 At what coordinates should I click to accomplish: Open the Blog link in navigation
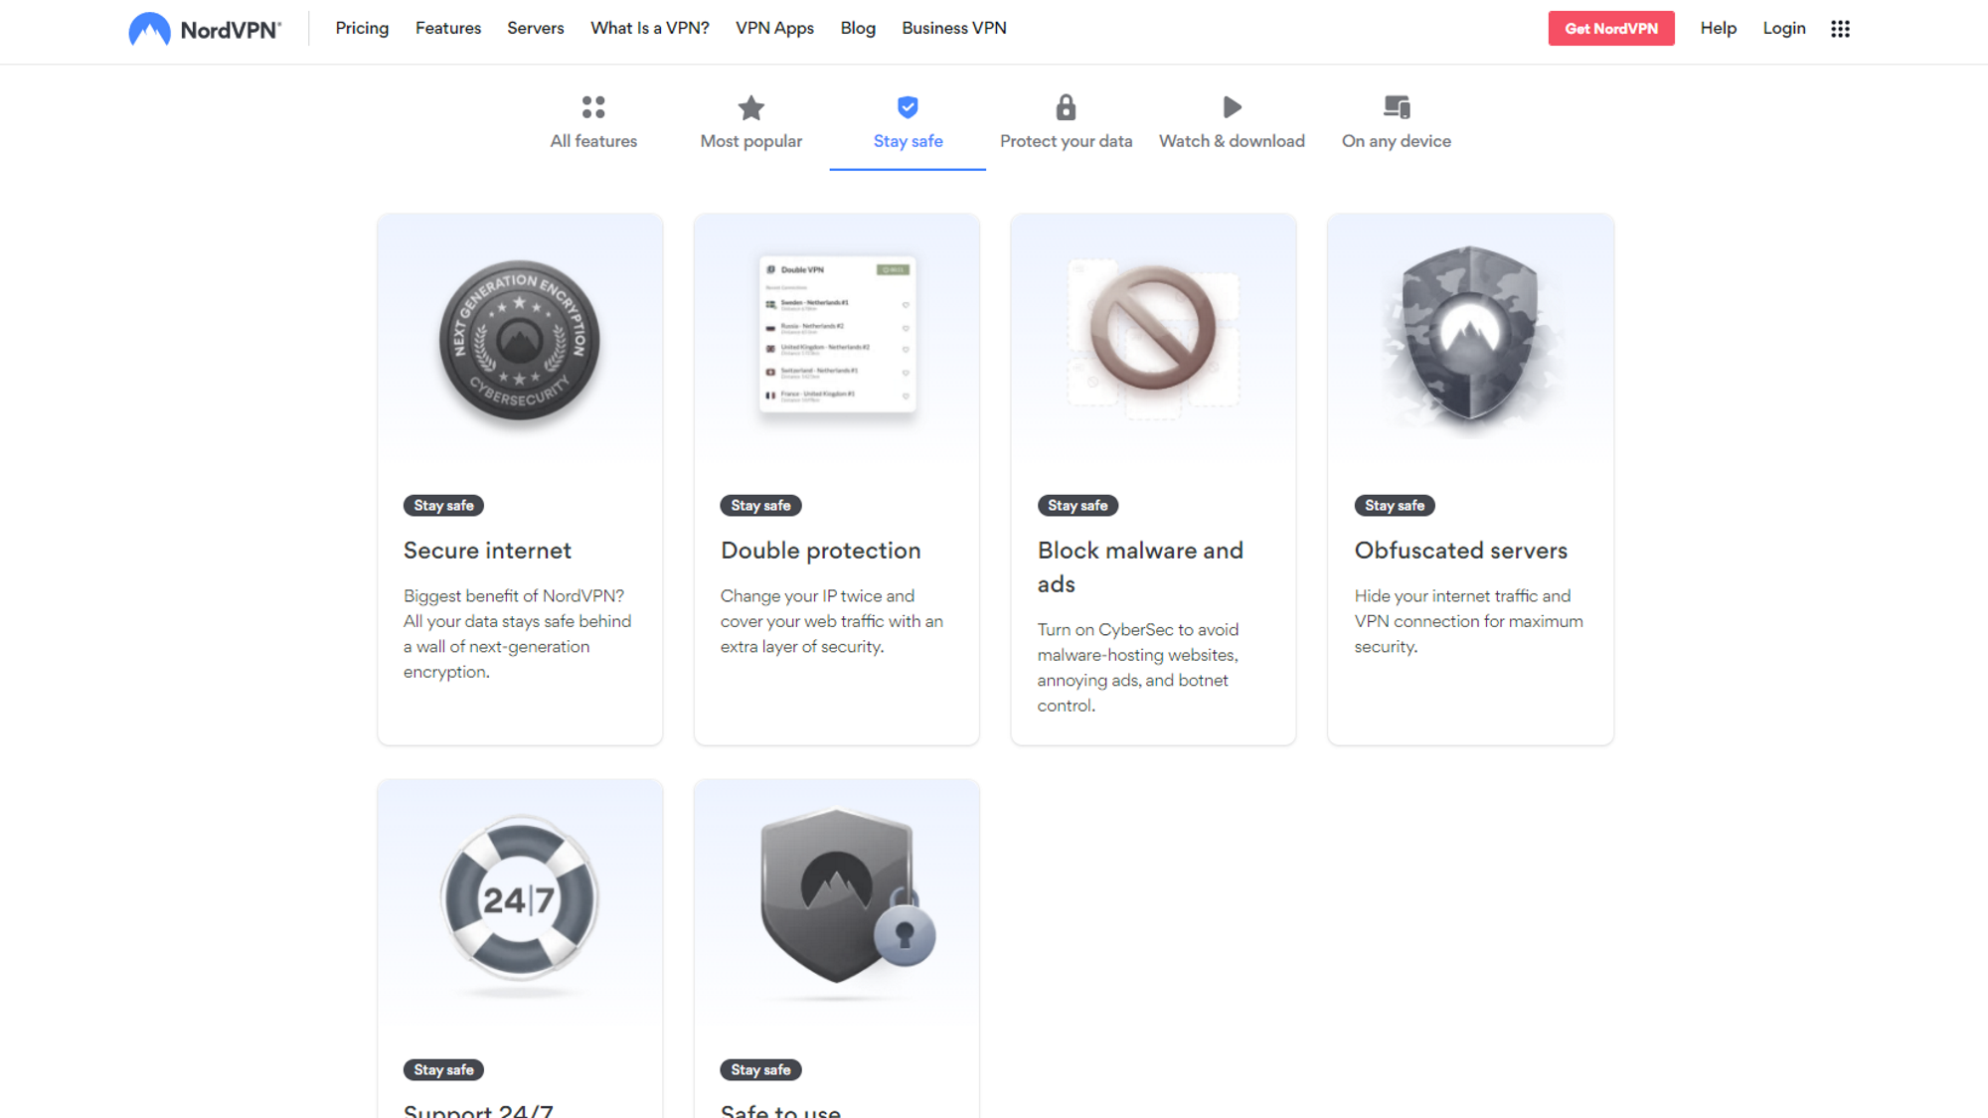(858, 28)
